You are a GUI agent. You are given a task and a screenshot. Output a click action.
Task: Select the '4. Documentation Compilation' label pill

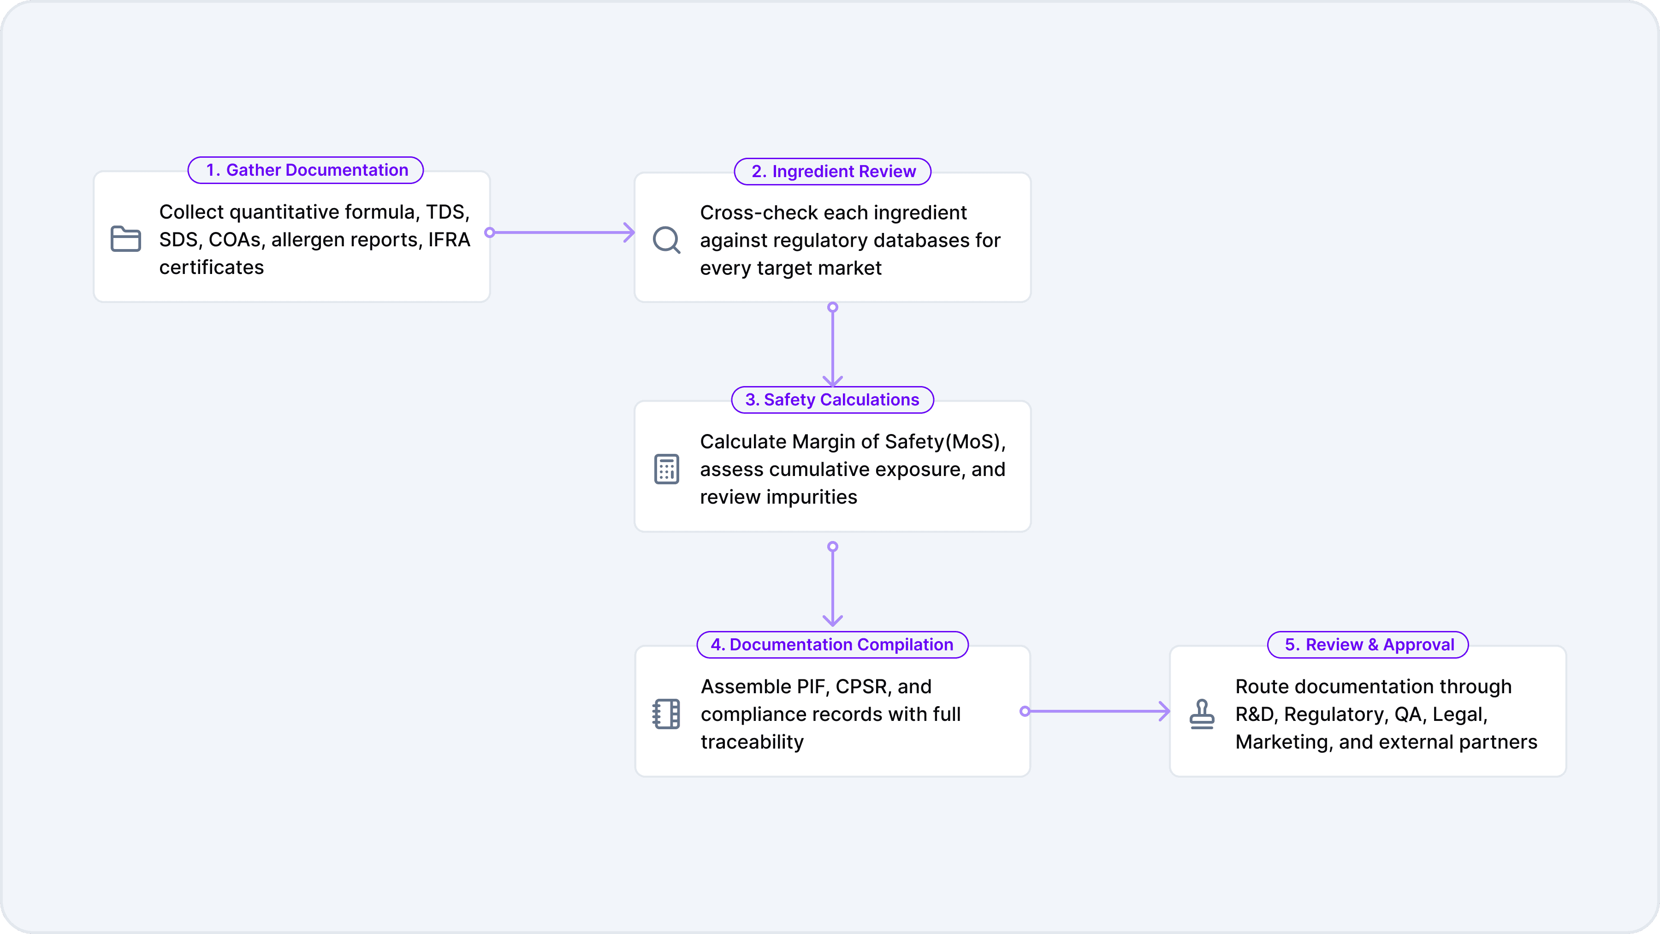pos(832,645)
